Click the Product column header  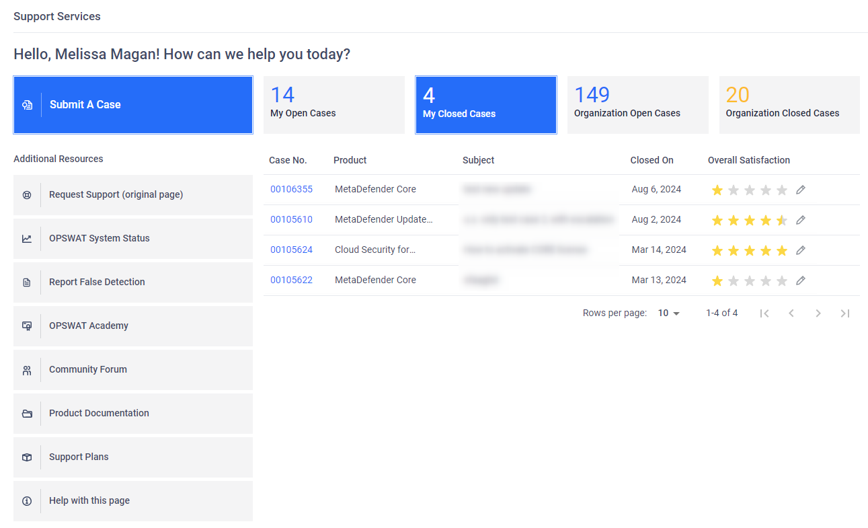click(350, 160)
